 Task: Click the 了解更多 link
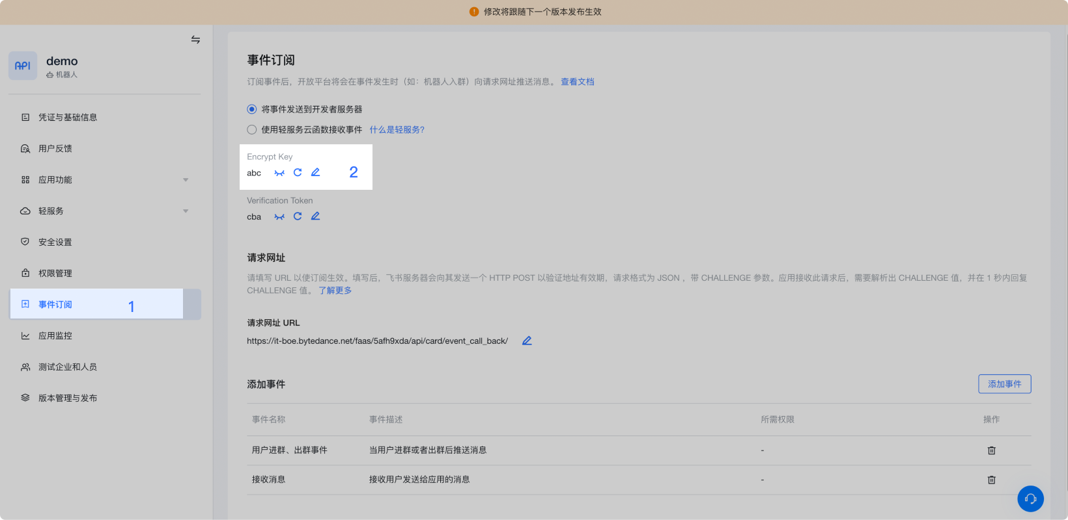click(x=335, y=291)
